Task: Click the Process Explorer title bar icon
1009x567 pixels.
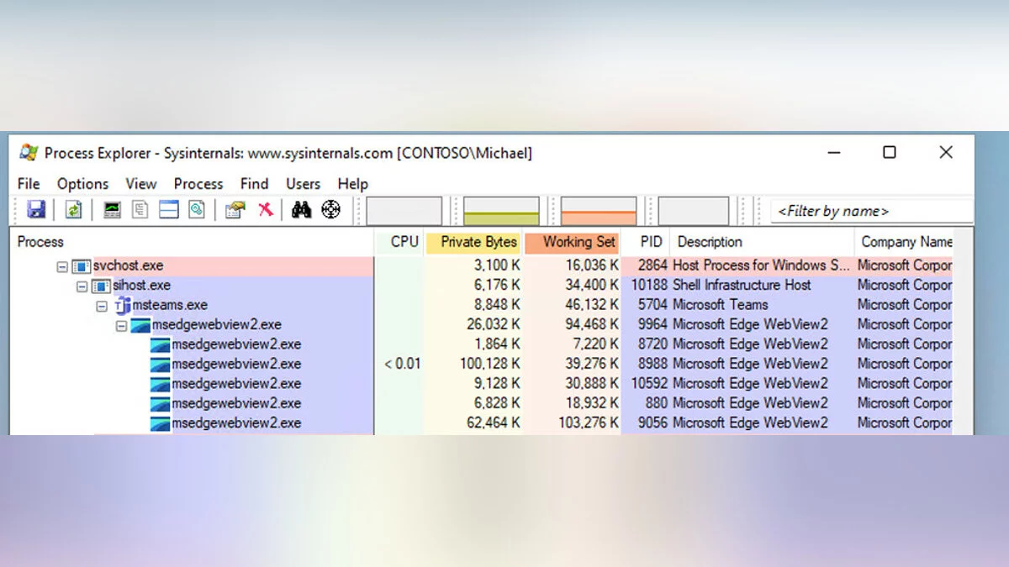Action: tap(29, 152)
